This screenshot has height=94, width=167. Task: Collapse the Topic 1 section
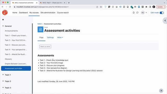coord(3,75)
